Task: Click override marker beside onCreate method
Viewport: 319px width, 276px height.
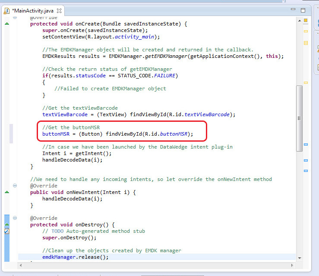Action: point(6,24)
